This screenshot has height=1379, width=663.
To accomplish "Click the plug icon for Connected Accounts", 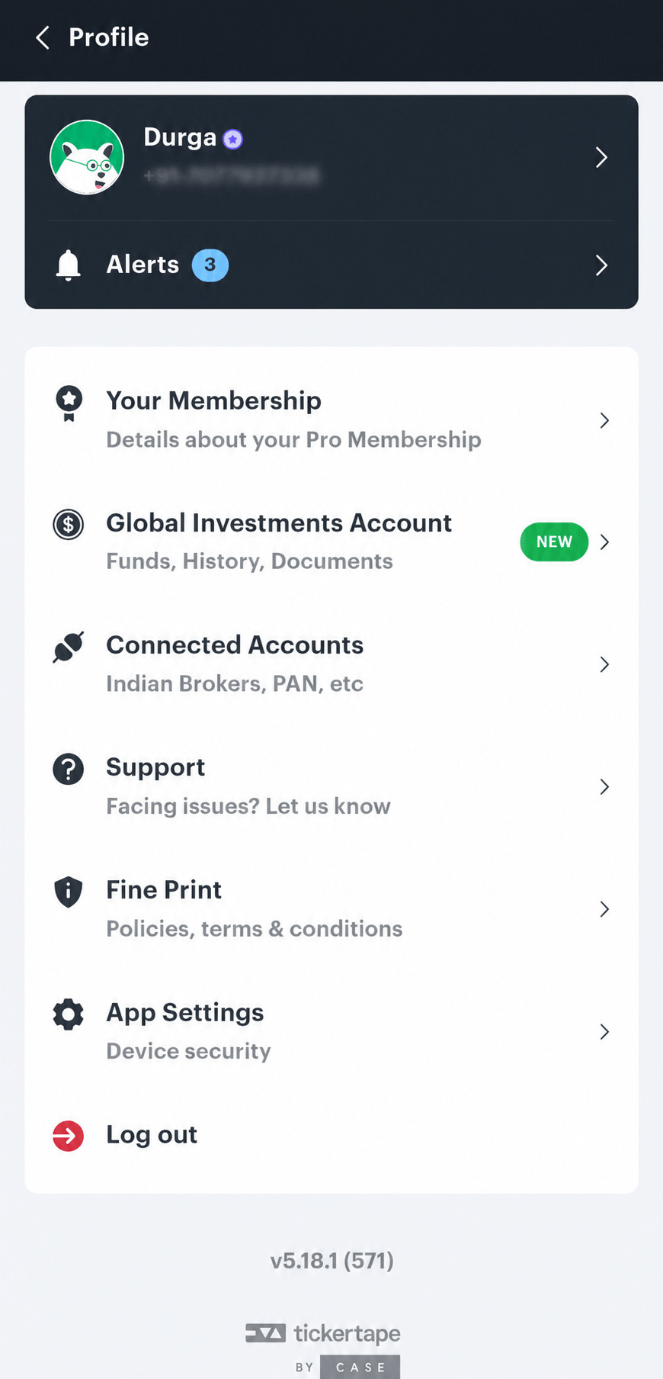I will pos(69,648).
